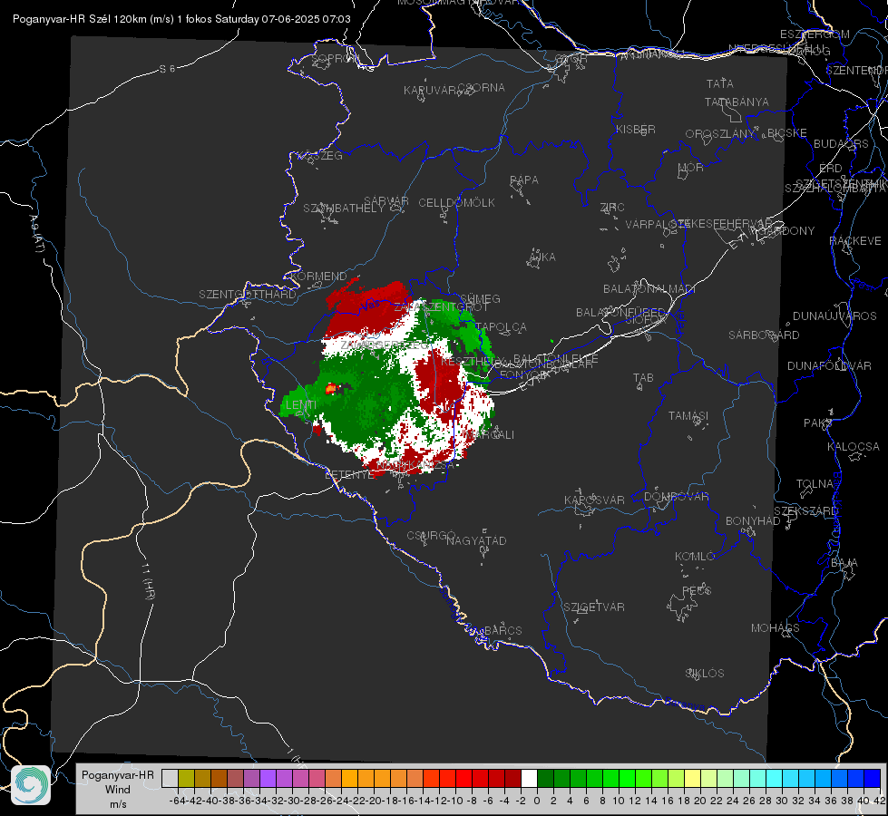The height and width of the screenshot is (816, 888).
Task: Click the KÖRMEND town label
Action: [318, 277]
